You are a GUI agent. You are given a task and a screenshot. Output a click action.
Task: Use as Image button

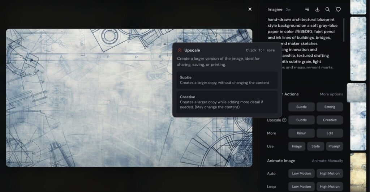pos(297,146)
